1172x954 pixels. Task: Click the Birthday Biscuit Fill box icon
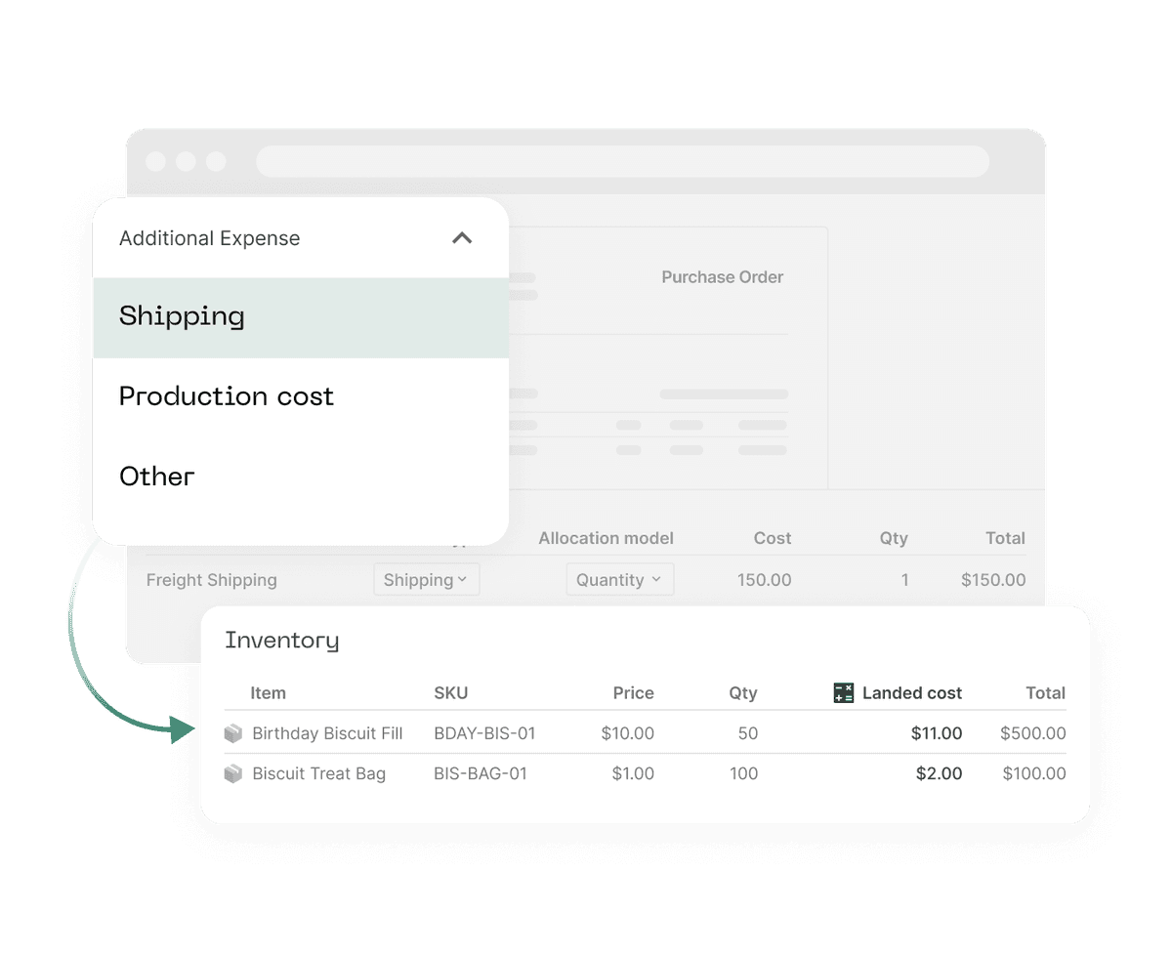click(x=233, y=733)
